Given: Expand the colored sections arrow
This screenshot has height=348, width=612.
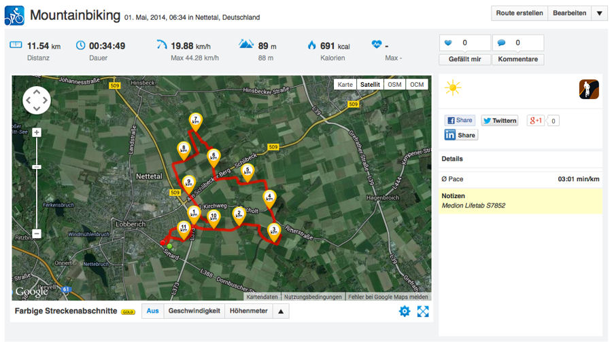Looking at the screenshot, I should pos(281,311).
